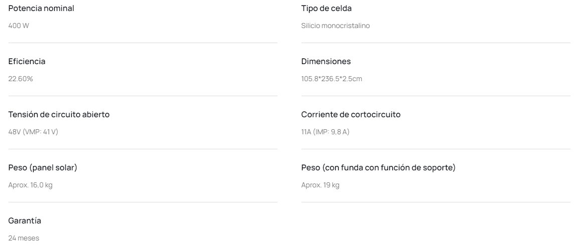
Task: Click the Eficiencia label
Action: 27,61
